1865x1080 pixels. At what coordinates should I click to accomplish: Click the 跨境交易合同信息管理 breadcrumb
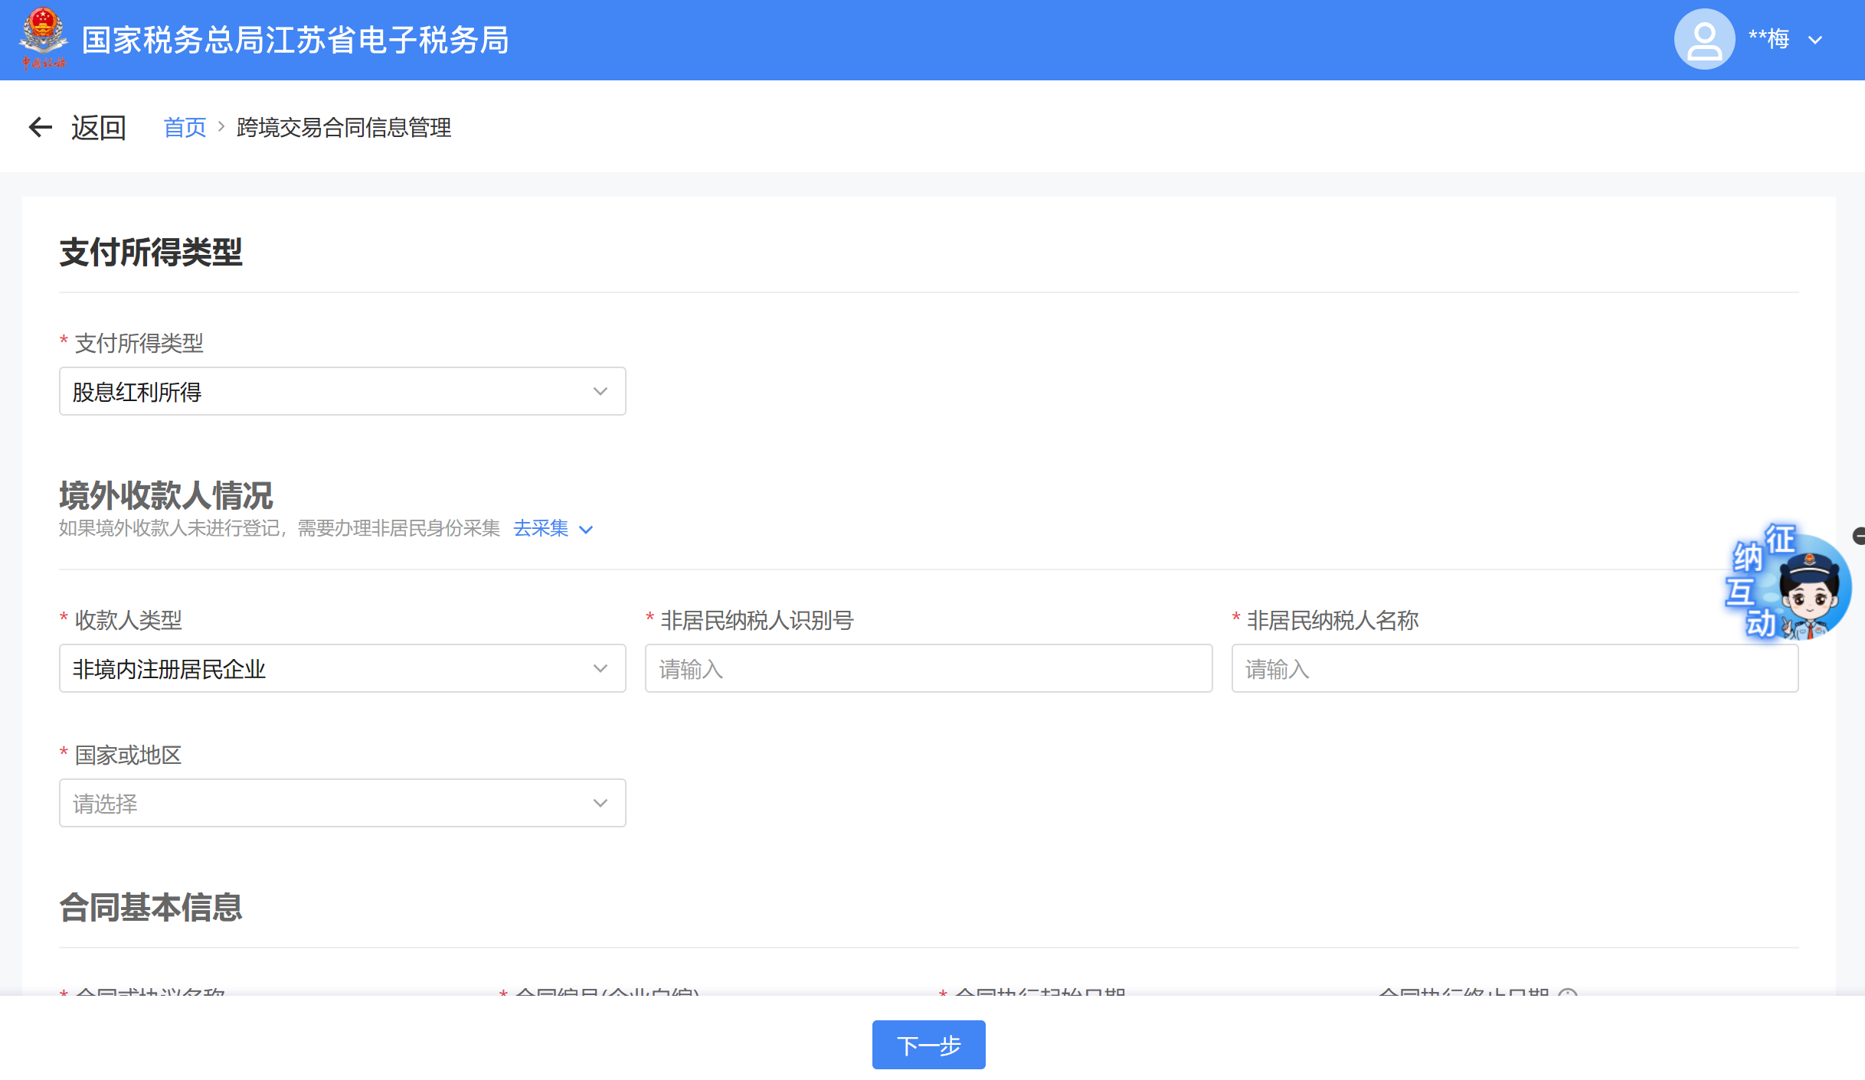pyautogui.click(x=344, y=127)
